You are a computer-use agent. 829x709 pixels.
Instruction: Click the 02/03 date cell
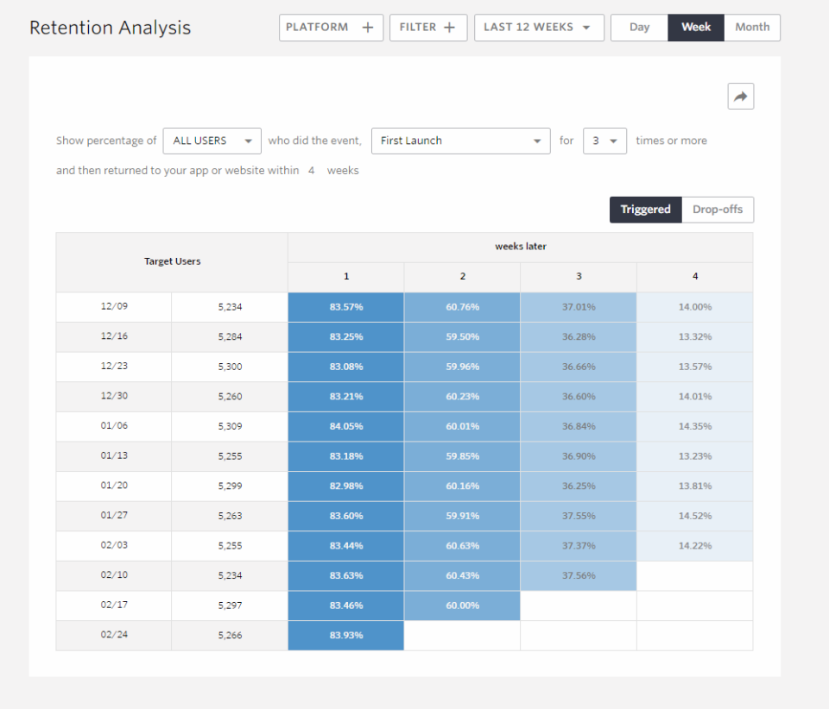point(114,546)
